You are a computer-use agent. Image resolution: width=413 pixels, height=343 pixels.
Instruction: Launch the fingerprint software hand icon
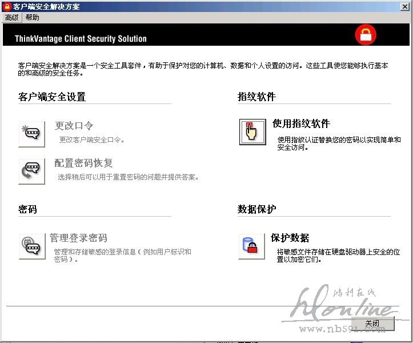coord(251,131)
